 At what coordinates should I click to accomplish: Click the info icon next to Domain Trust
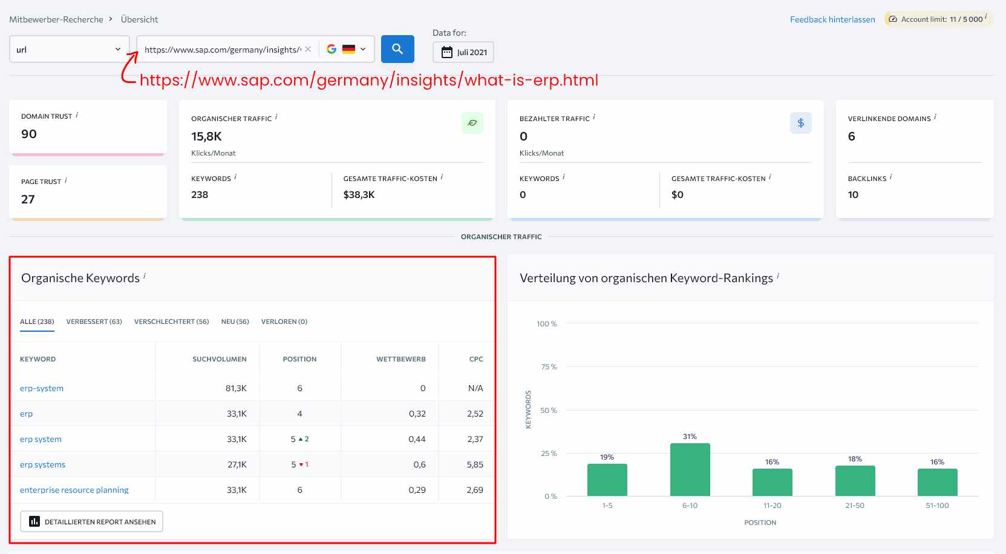(x=77, y=114)
